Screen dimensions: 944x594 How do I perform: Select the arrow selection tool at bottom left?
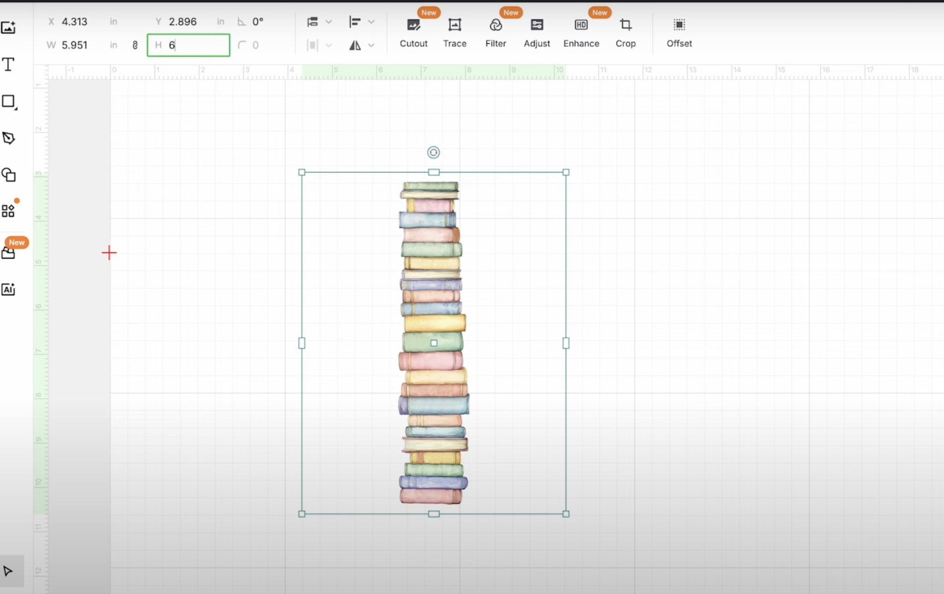(x=9, y=571)
